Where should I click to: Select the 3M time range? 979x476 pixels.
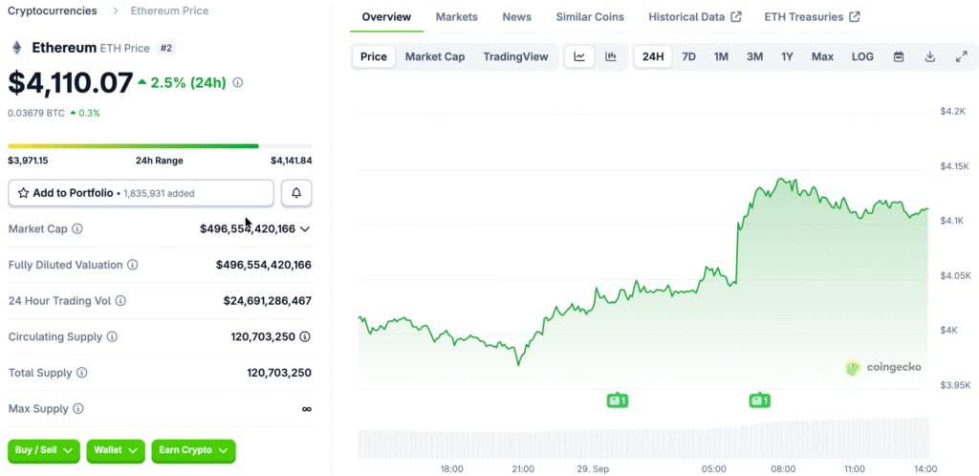pyautogui.click(x=755, y=56)
